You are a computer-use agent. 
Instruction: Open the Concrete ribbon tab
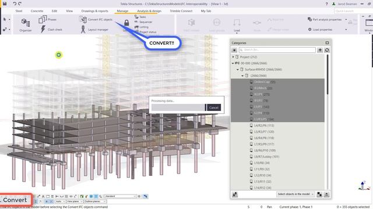coord(37,11)
